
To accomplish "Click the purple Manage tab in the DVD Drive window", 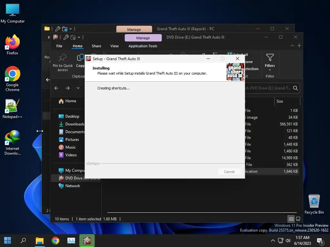I will [x=143, y=38].
